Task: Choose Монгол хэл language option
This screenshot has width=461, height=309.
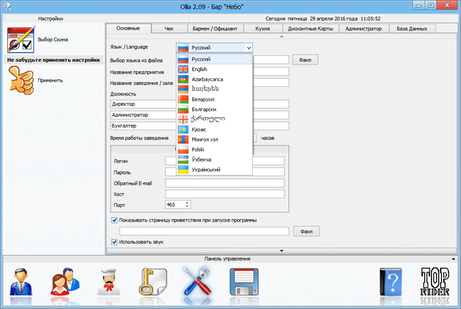Action: click(x=214, y=139)
